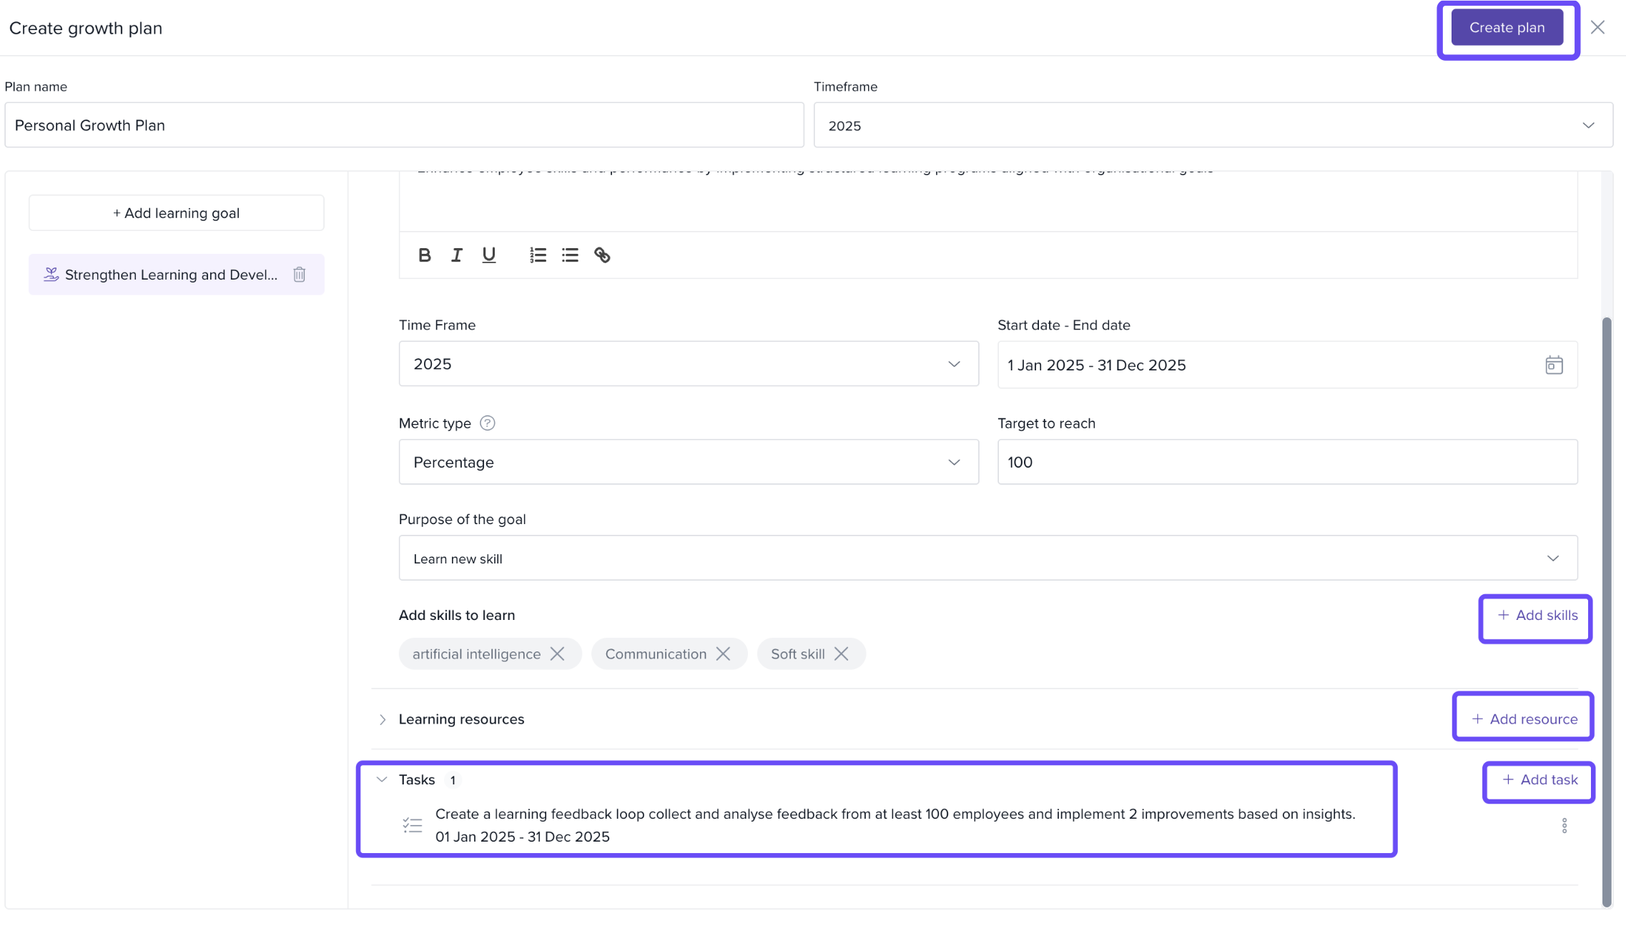Open plan Timeframe dropdown at top
This screenshot has height=941, width=1626.
[x=1213, y=126]
